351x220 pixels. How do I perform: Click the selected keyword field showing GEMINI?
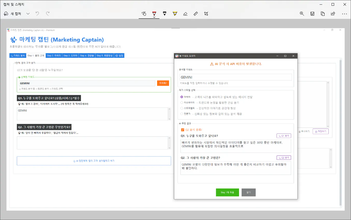click(x=87, y=83)
